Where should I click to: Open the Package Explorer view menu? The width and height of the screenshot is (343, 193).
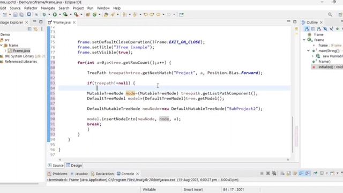42,29
